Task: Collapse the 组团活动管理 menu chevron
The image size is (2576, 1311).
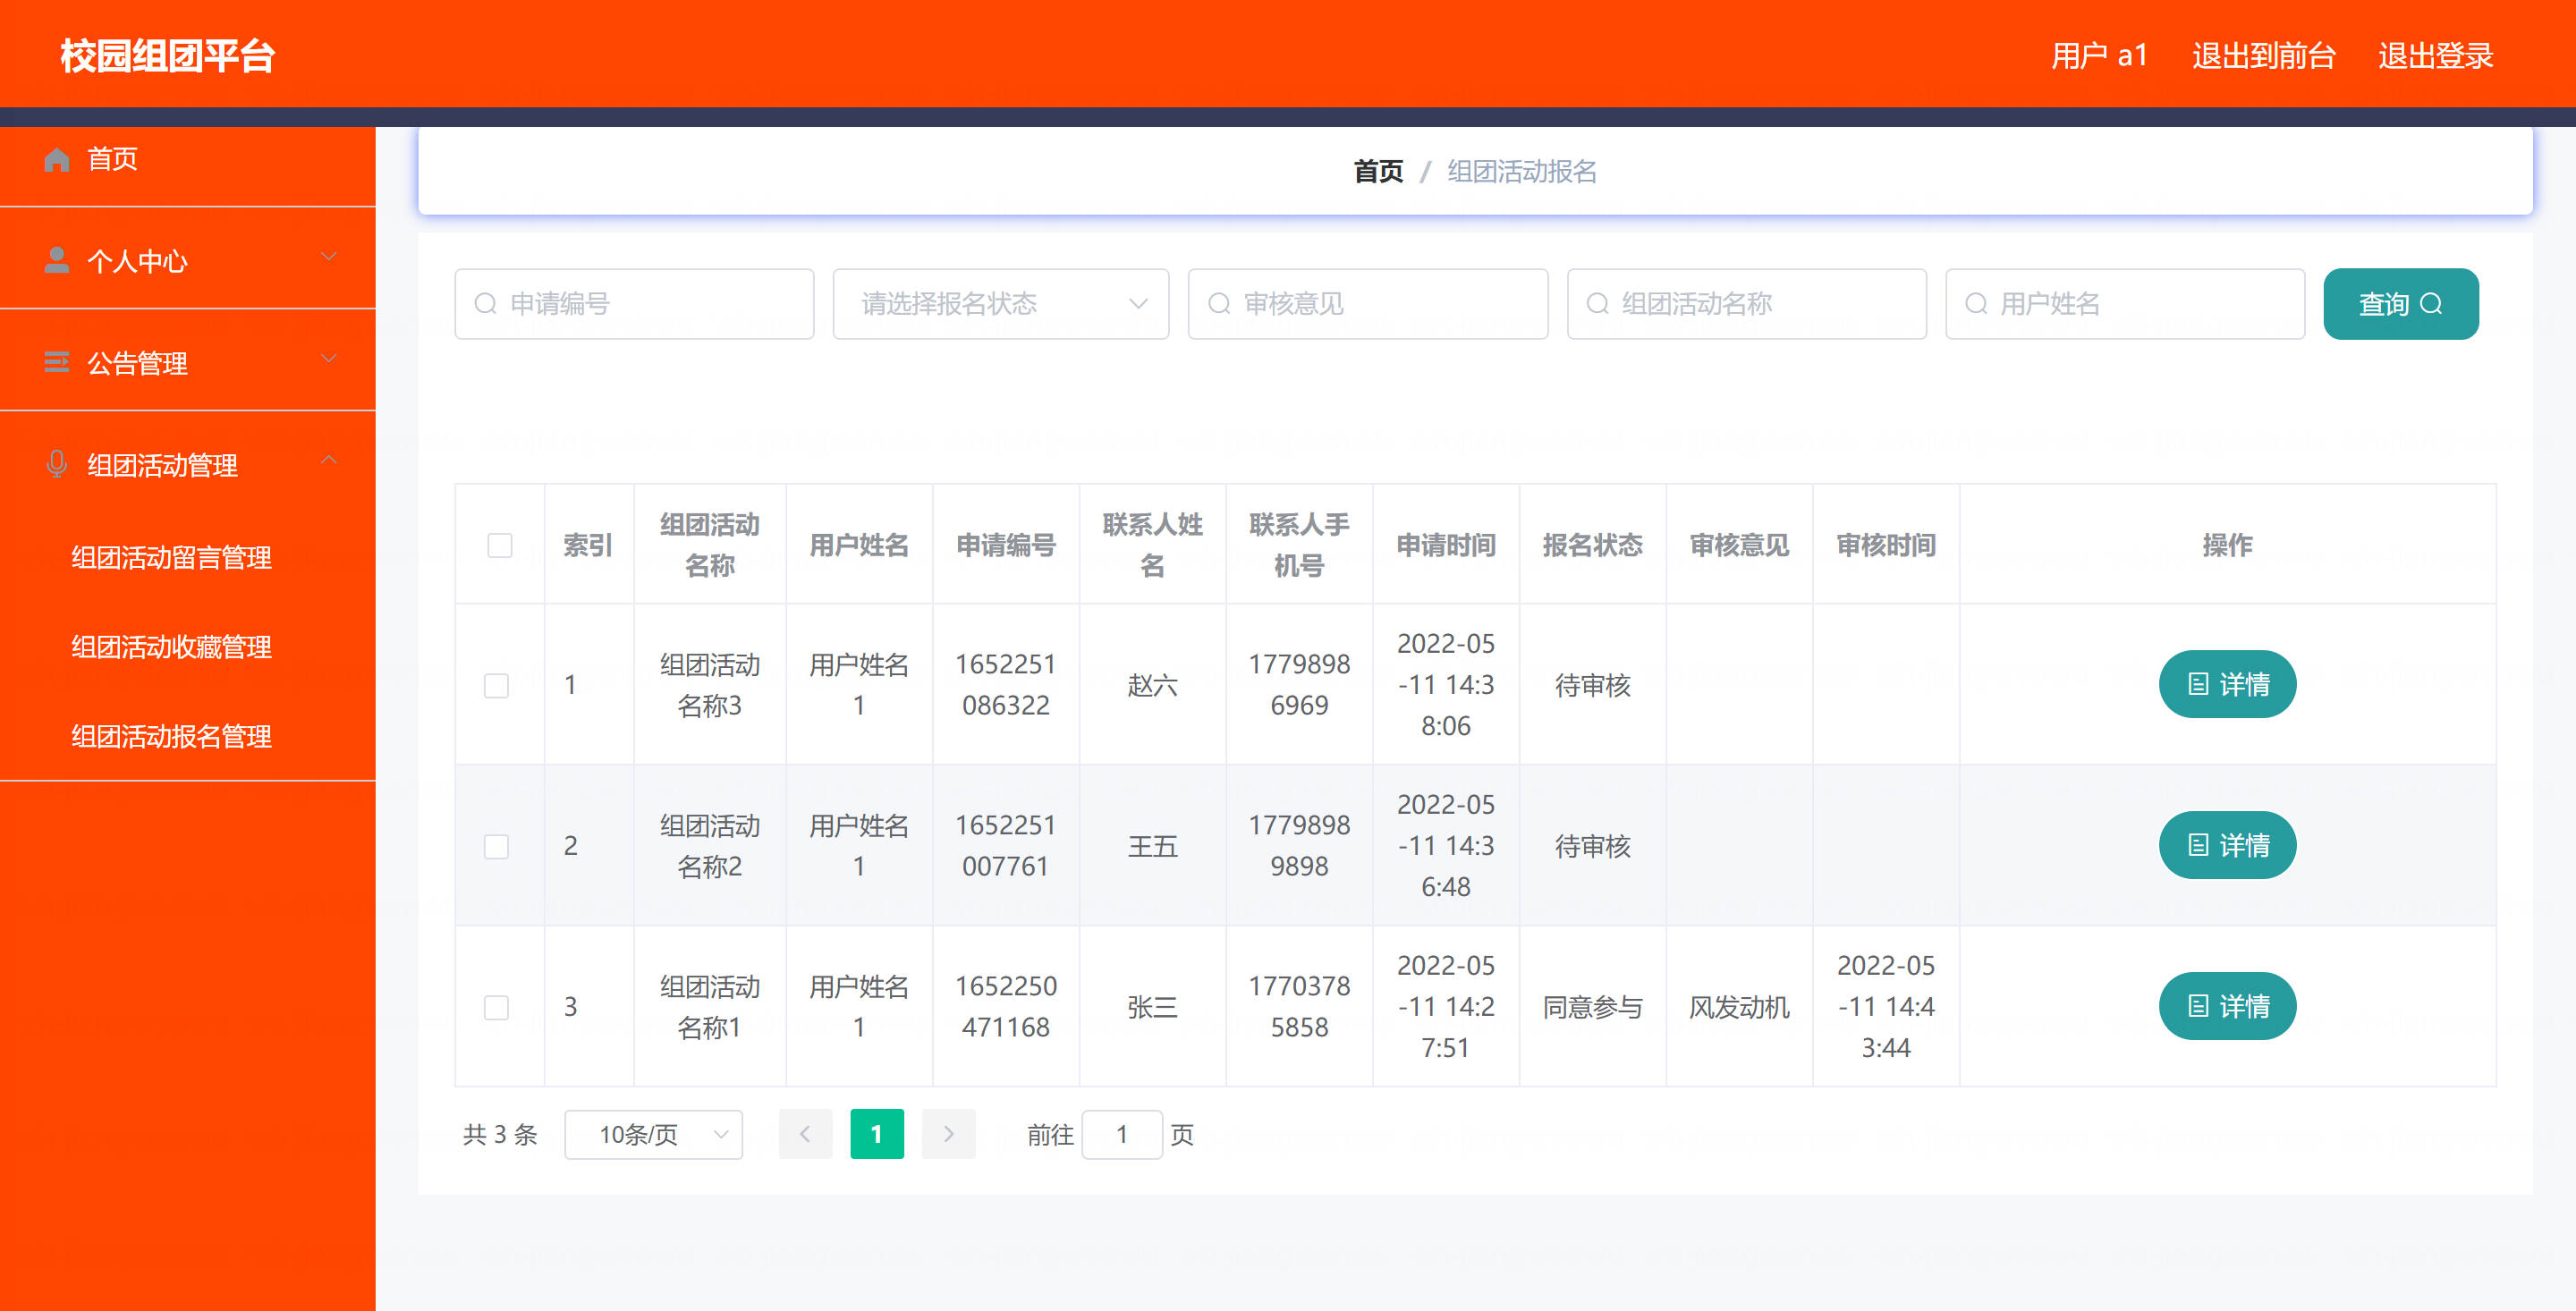Action: pos(328,460)
